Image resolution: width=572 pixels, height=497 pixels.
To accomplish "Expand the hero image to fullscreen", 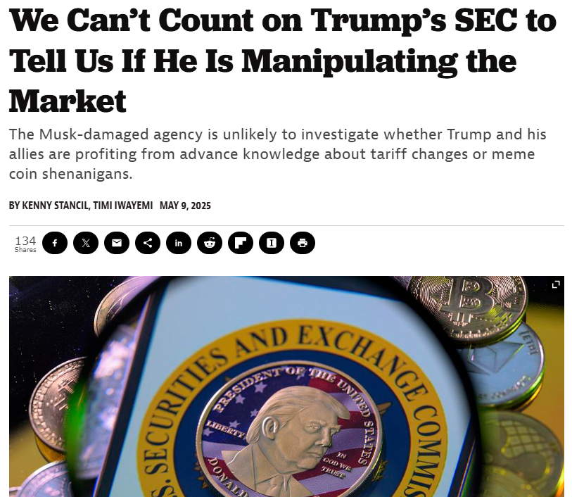I will point(556,284).
